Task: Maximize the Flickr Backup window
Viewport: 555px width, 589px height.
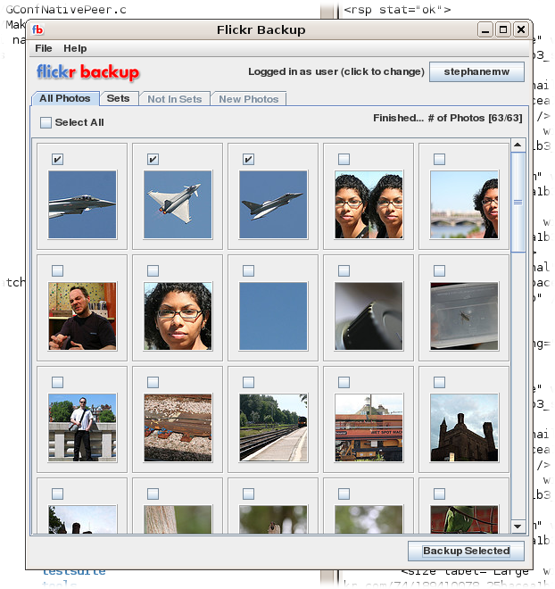Action: pyautogui.click(x=503, y=29)
